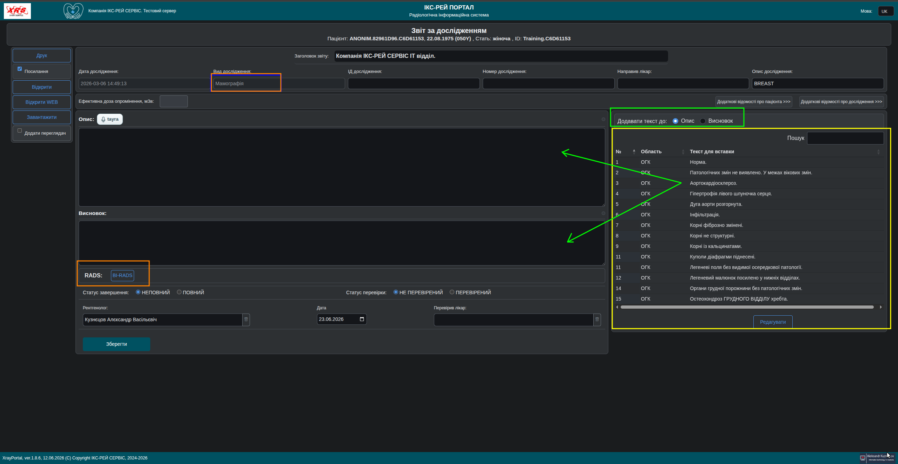Click the Номер дослідження field
The height and width of the screenshot is (464, 898).
coord(549,83)
